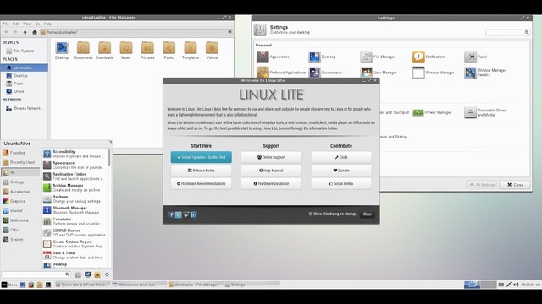Click the application menu search field
This screenshot has width=542, height=304.
[x=36, y=274]
